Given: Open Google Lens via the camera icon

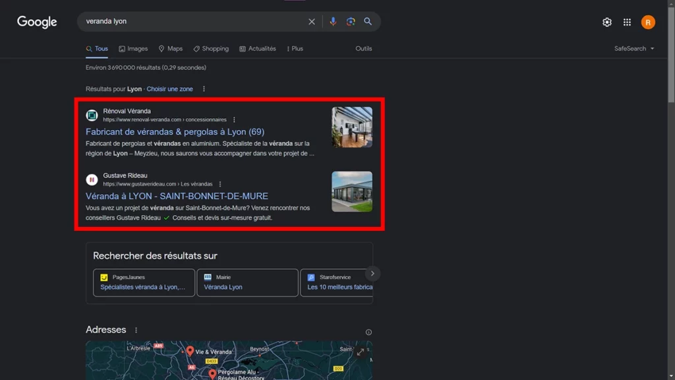Looking at the screenshot, I should click(x=350, y=21).
